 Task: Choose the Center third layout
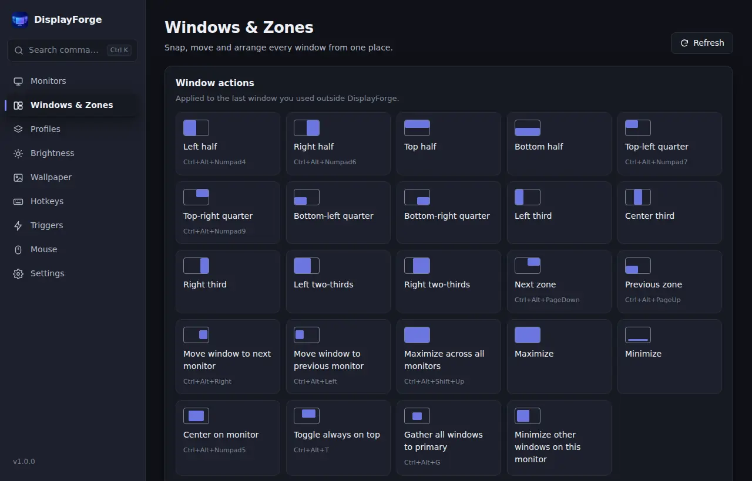670,213
